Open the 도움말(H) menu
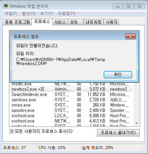Image resolution: width=148 pixels, height=154 pixels. click(x=67, y=13)
